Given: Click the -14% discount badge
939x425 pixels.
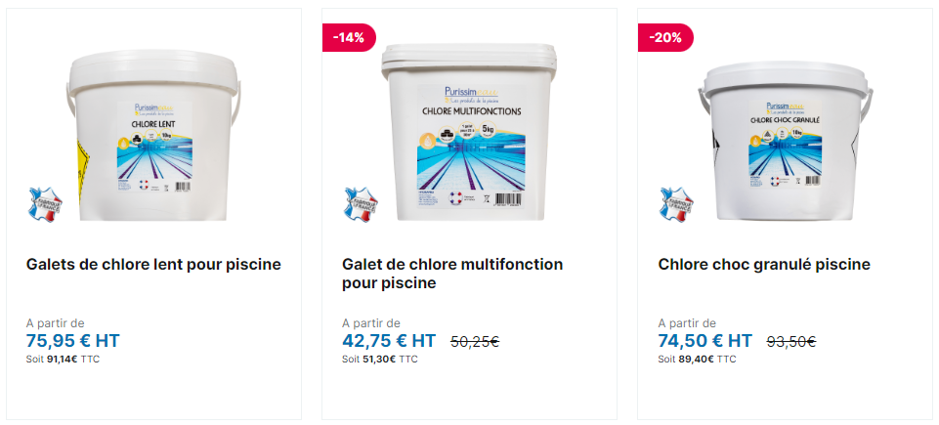Looking at the screenshot, I should coord(349,37).
